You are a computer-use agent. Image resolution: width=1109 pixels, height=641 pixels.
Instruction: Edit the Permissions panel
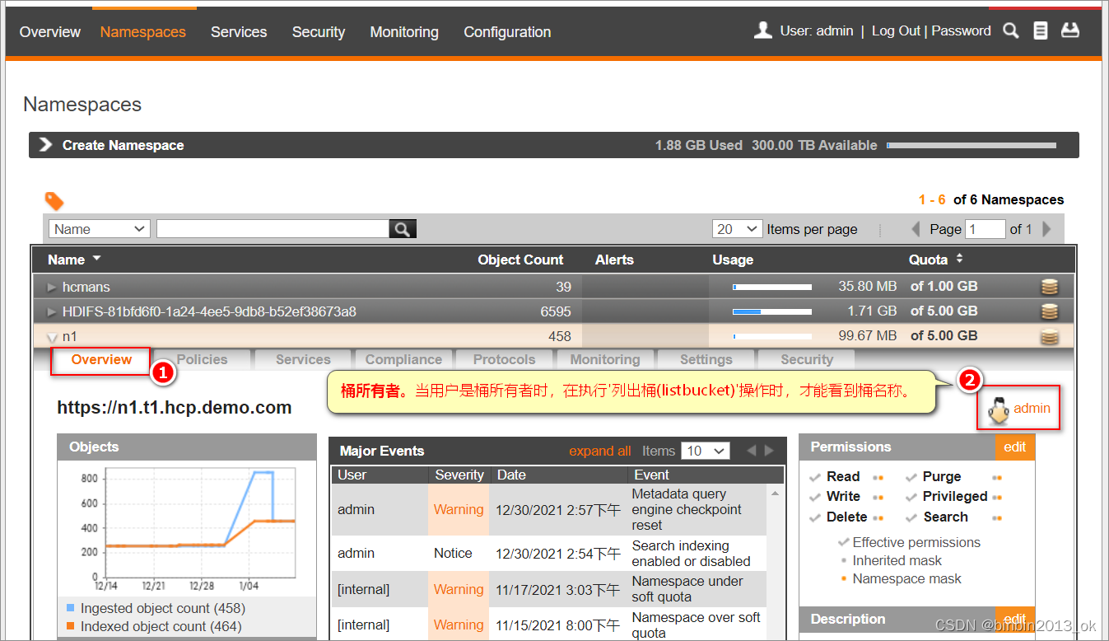point(1013,447)
